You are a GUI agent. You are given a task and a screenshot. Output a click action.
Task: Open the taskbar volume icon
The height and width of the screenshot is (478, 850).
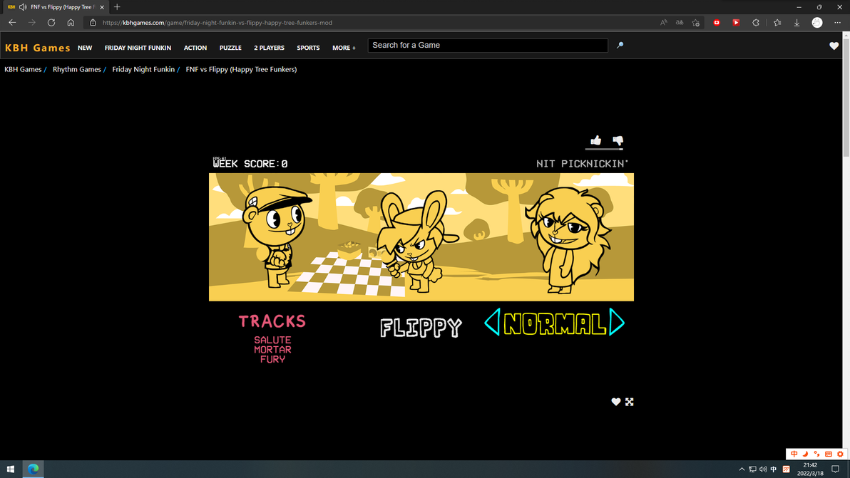click(763, 469)
